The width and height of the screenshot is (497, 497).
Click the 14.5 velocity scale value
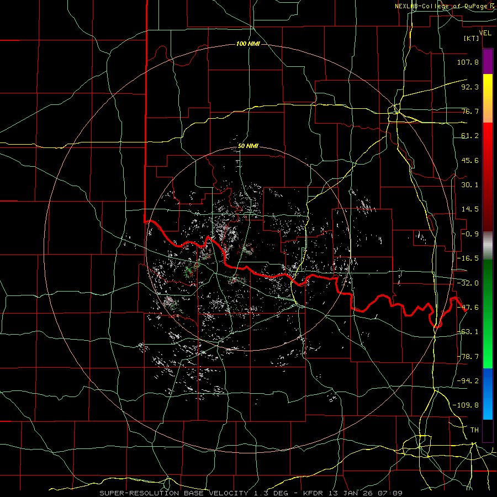pyautogui.click(x=470, y=209)
